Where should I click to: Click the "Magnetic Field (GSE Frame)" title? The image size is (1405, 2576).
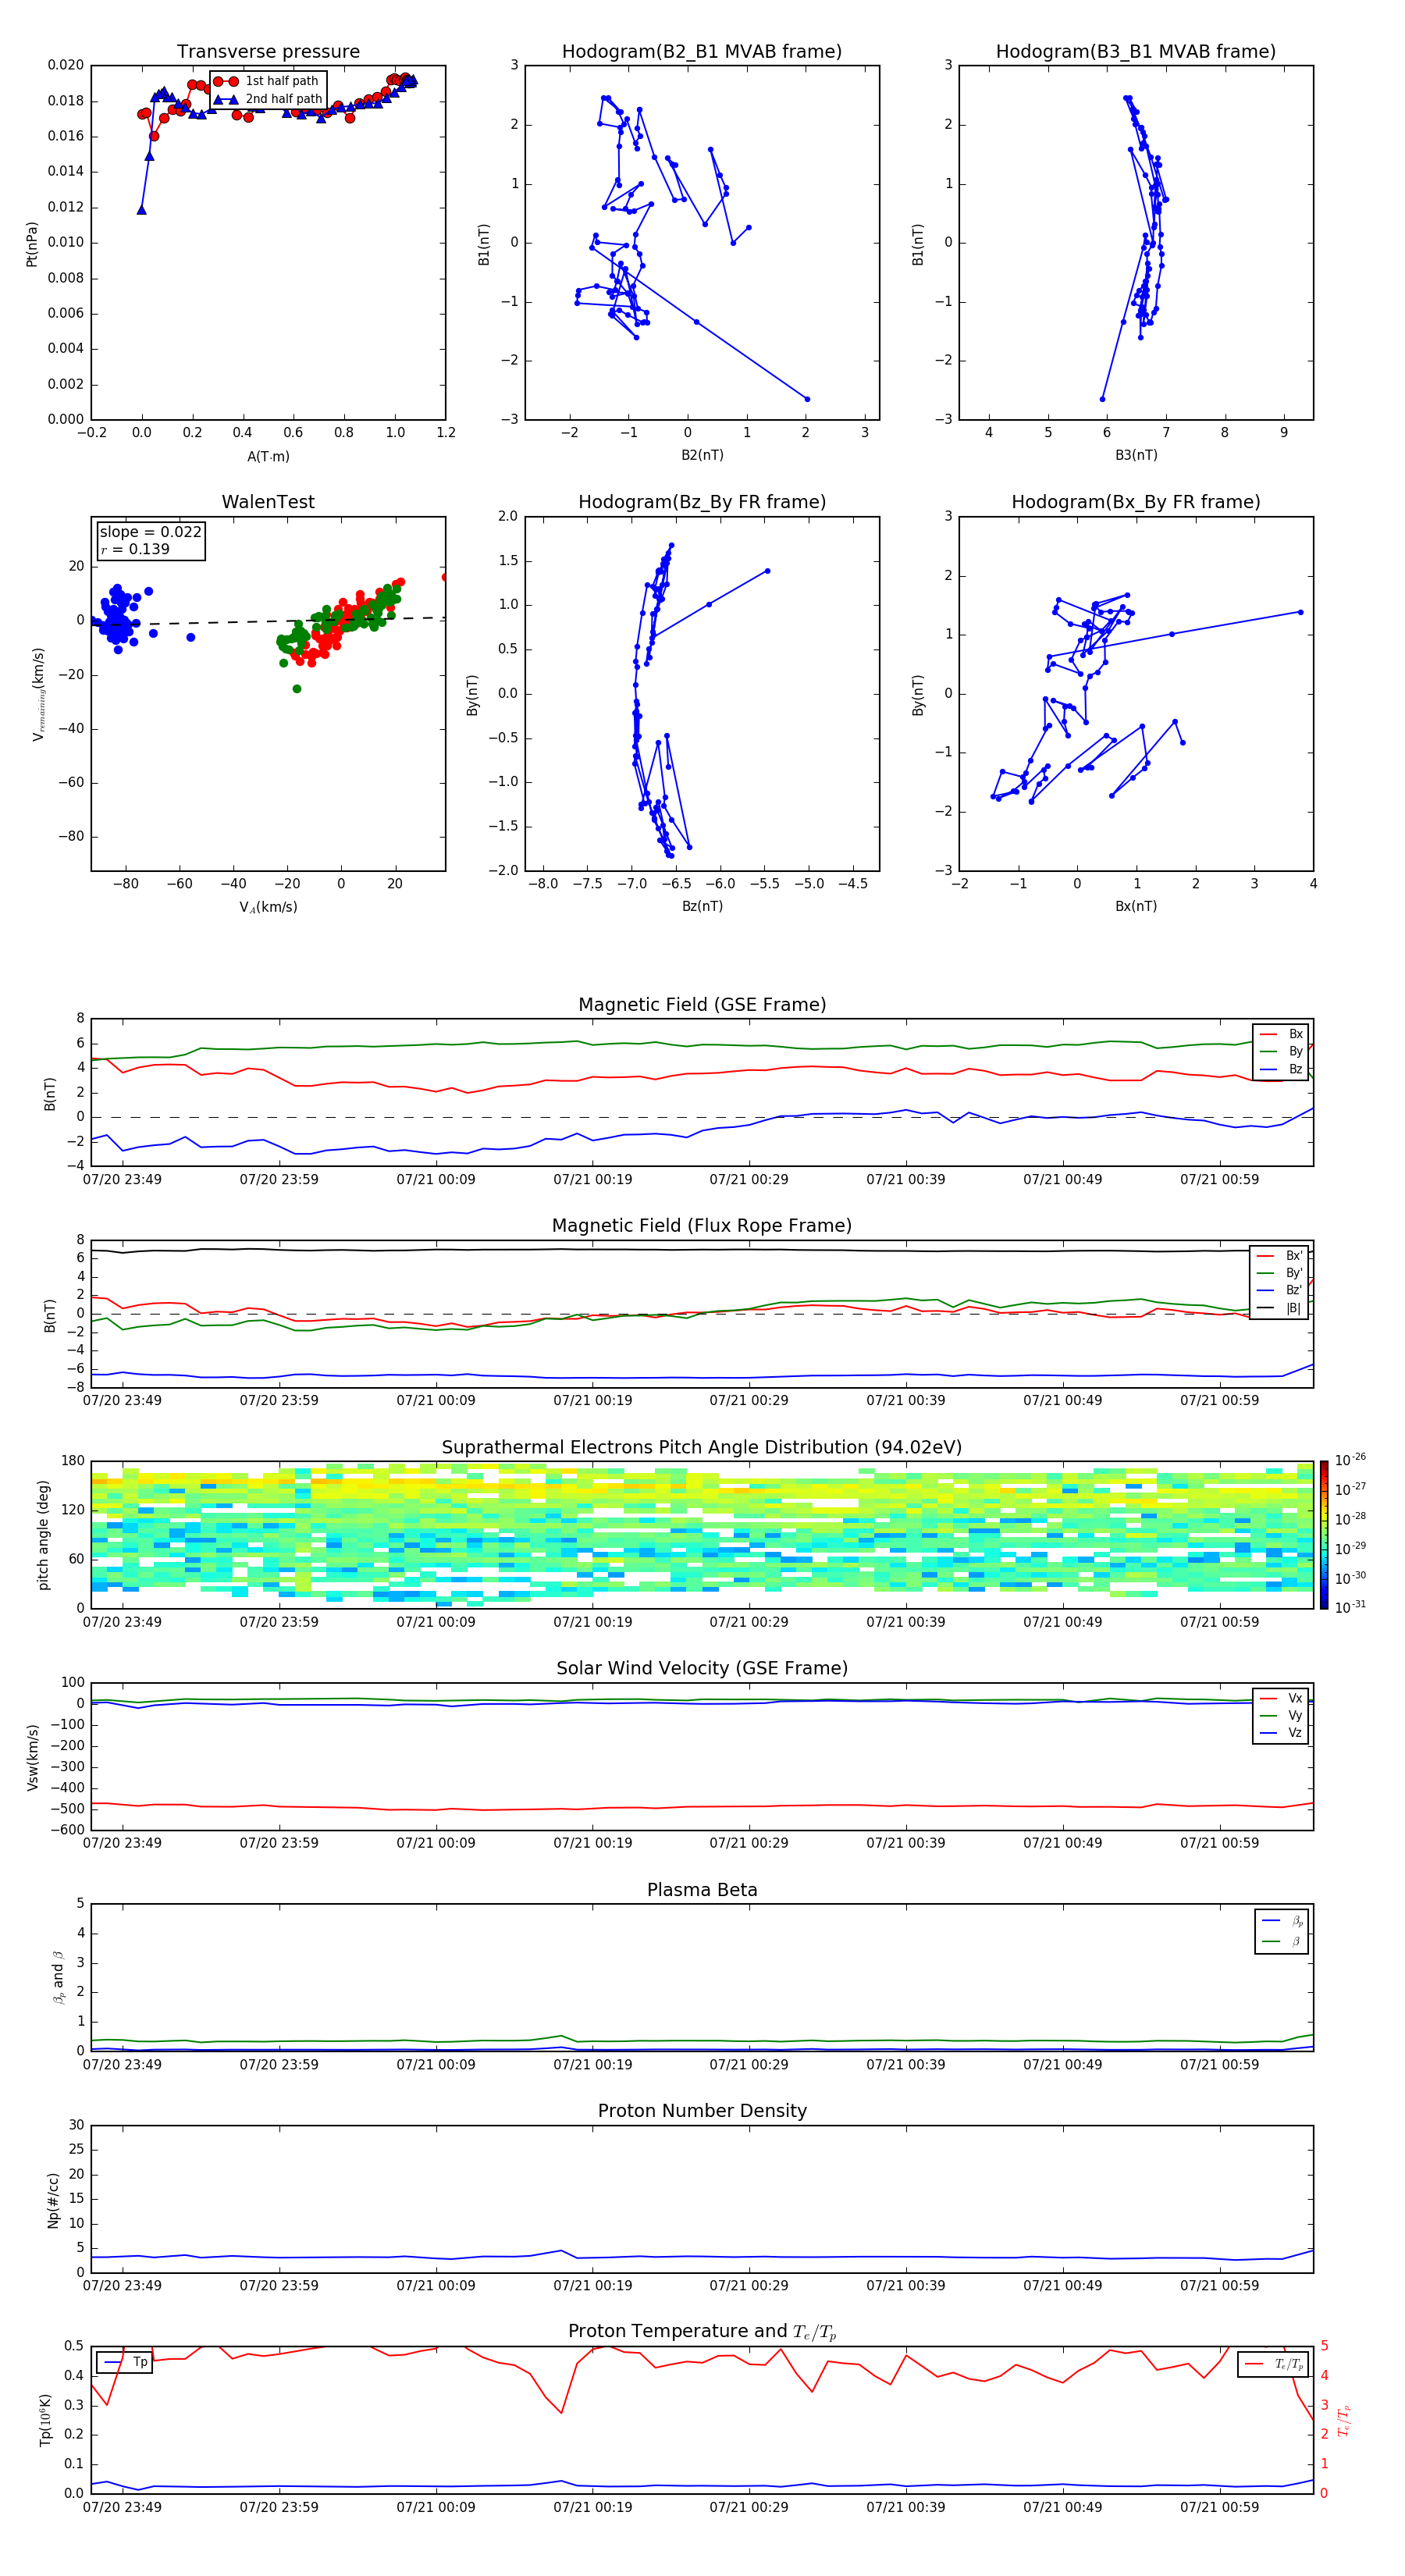click(702, 1004)
